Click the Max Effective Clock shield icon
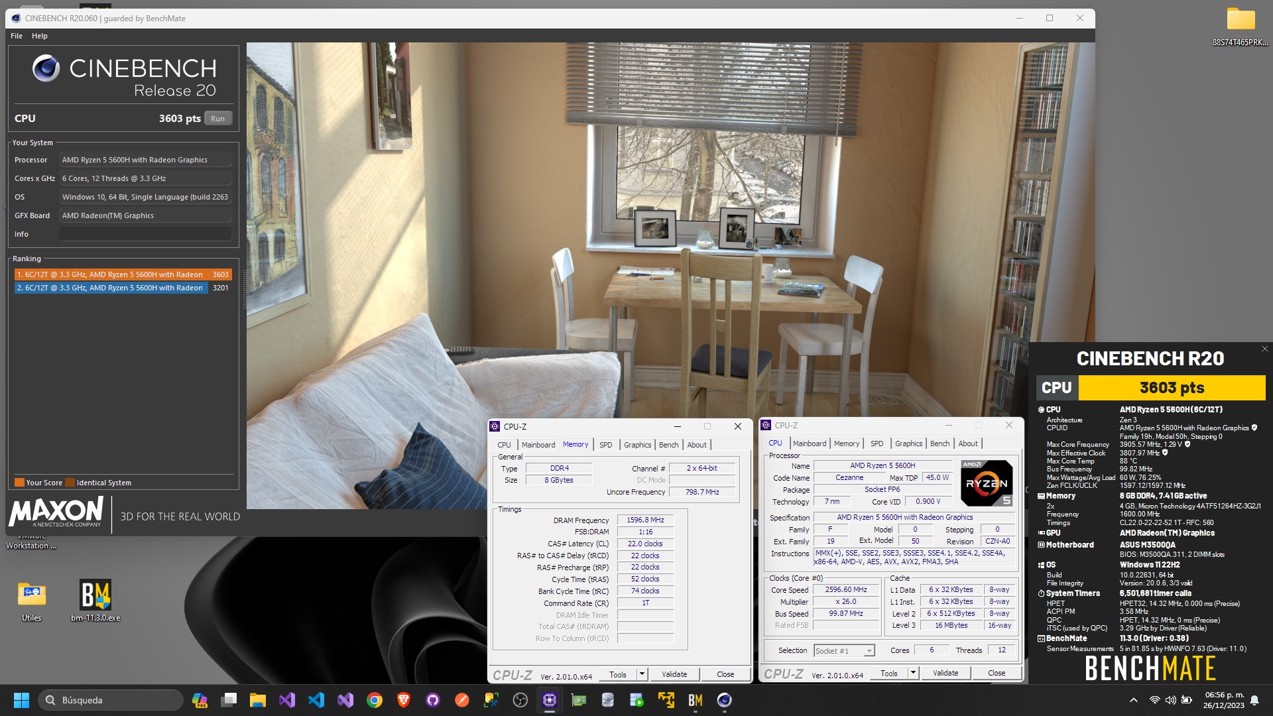 click(x=1165, y=453)
